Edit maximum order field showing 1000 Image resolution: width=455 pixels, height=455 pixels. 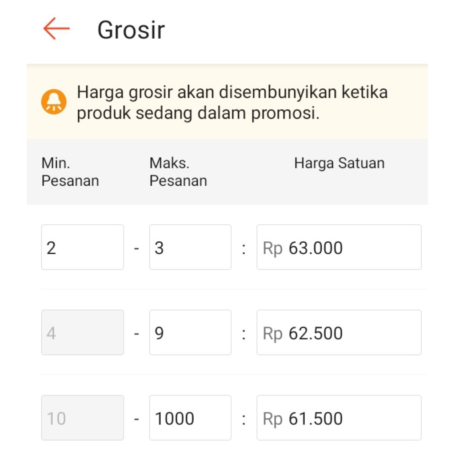[x=190, y=418]
